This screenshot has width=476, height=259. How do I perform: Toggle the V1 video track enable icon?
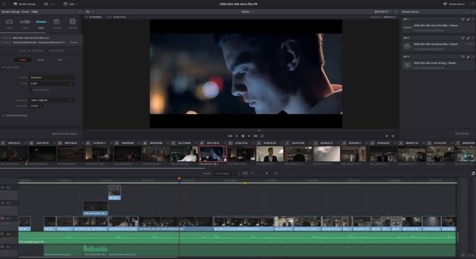[8, 218]
